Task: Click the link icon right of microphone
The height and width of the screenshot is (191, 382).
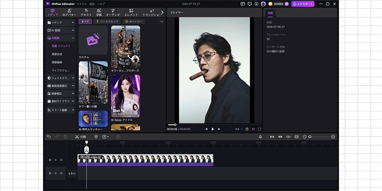Action: tap(272, 137)
